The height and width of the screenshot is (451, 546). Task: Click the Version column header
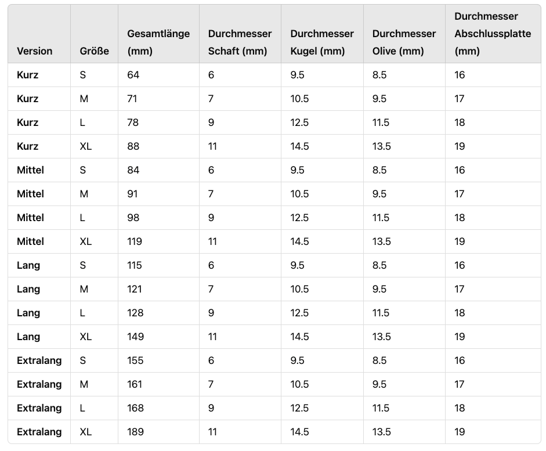35,51
